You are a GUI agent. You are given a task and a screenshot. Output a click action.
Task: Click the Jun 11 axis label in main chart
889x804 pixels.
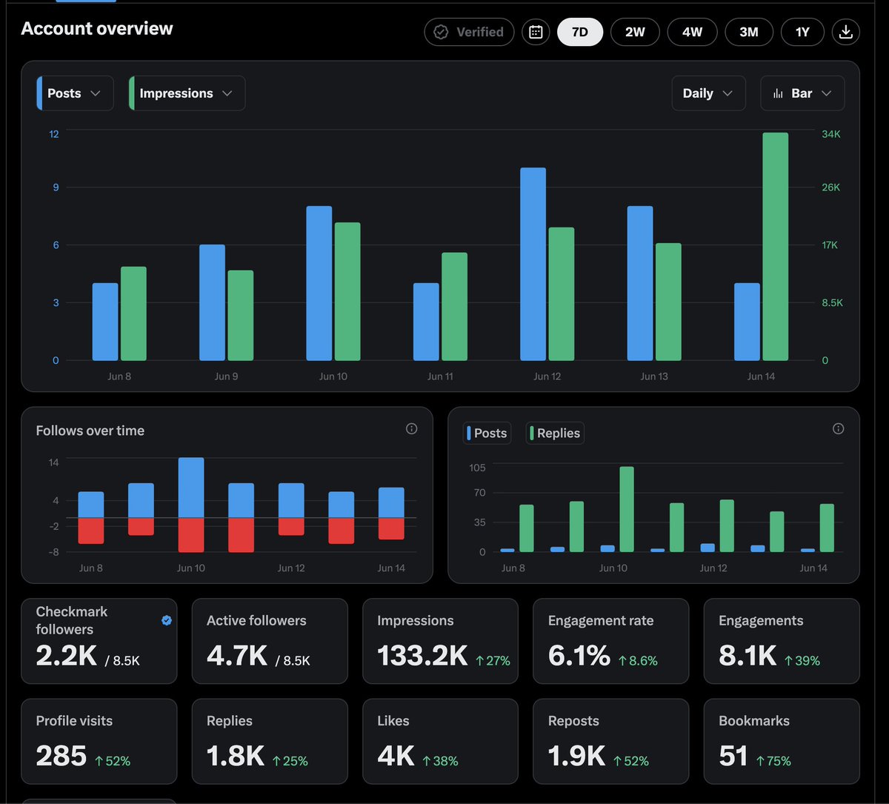pyautogui.click(x=440, y=376)
